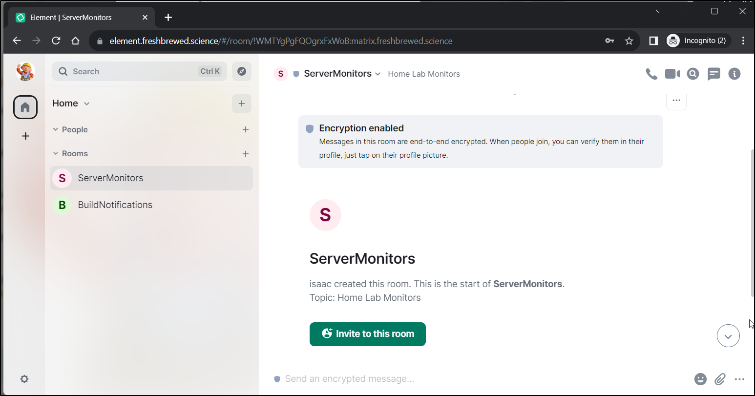Click the large S room avatar
Viewport: 755px width, 396px height.
[325, 215]
